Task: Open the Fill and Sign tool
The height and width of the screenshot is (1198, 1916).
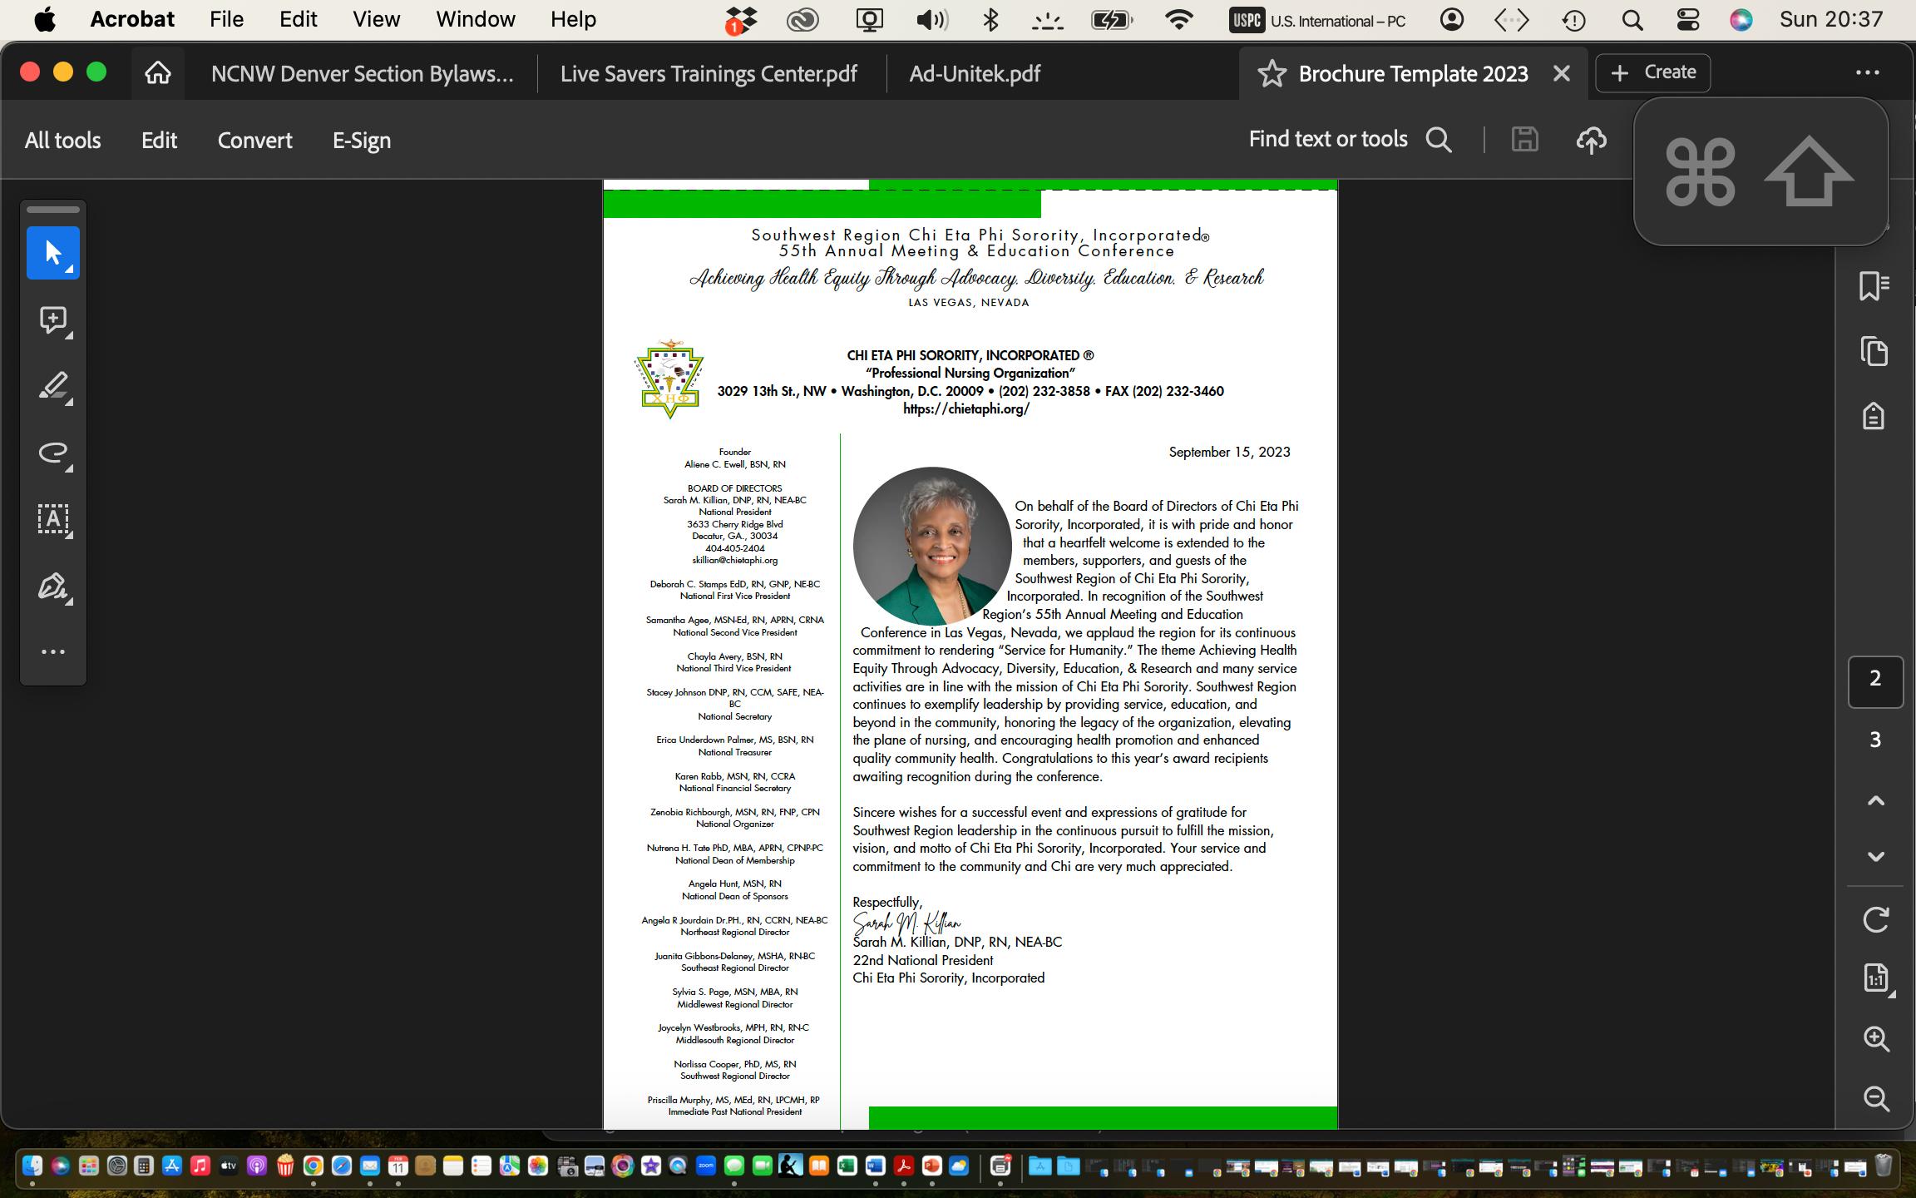Action: 52,587
